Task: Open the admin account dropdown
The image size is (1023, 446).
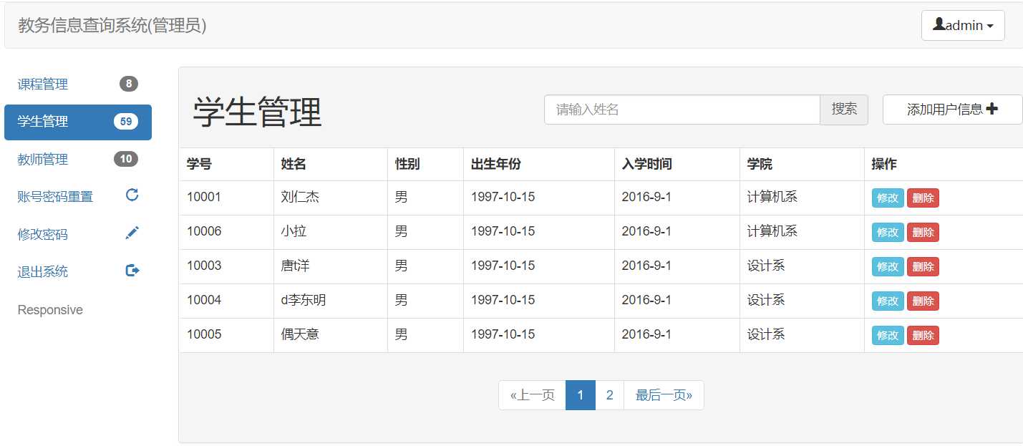Action: pos(963,24)
